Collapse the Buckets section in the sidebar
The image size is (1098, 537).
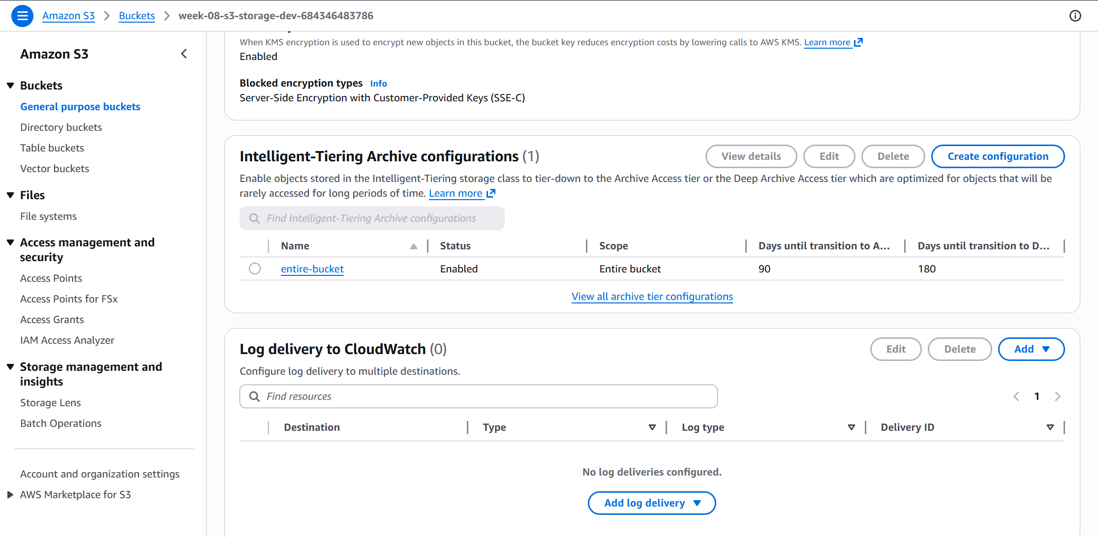click(x=10, y=86)
